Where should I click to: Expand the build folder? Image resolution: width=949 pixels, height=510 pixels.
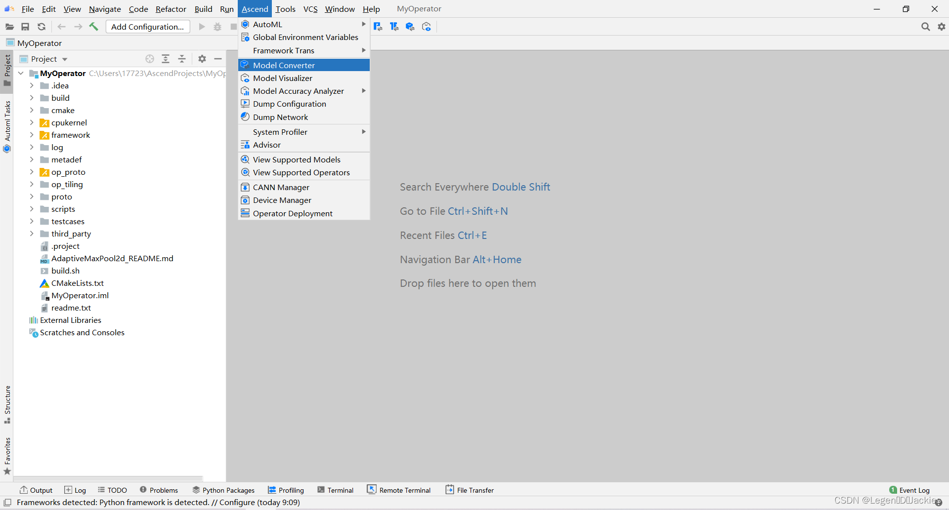[x=32, y=98]
